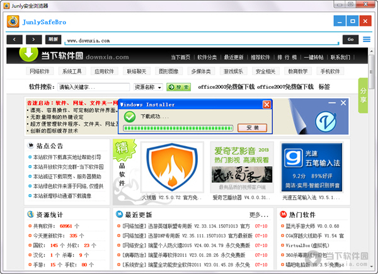Image resolution: width=378 pixels, height=274 pixels.
Task: Select the 多媒体类 category tab
Action: pyautogui.click(x=201, y=71)
